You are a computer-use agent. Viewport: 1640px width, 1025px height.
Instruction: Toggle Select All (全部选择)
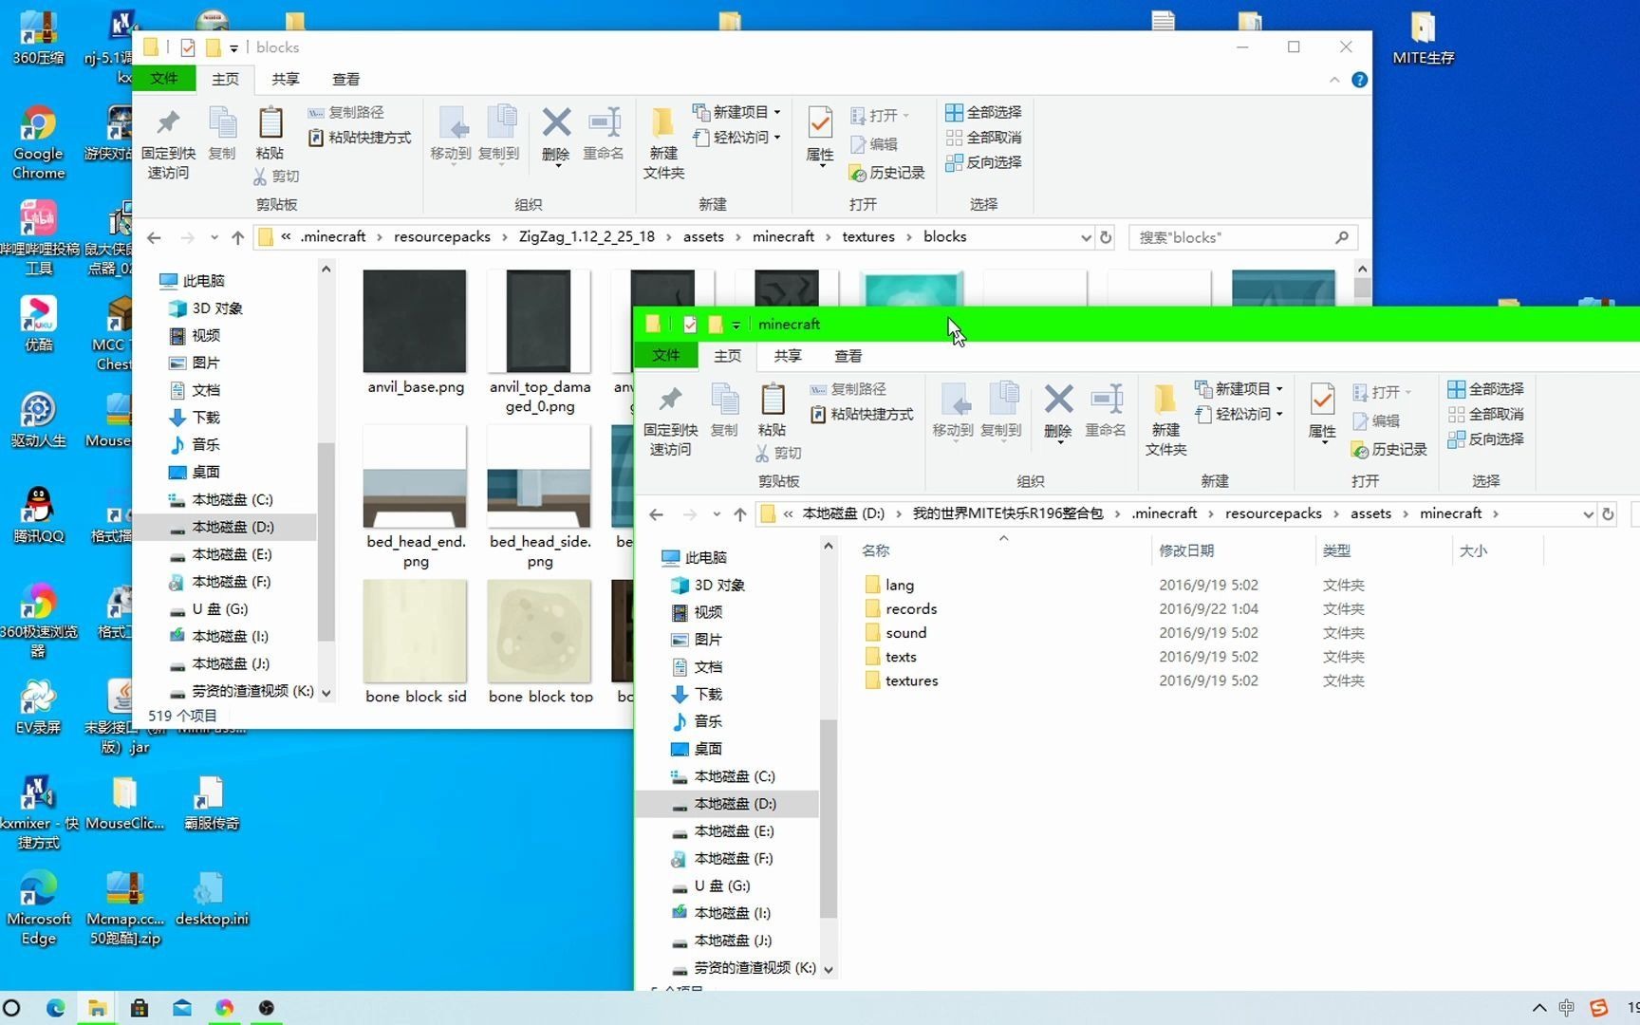click(984, 111)
